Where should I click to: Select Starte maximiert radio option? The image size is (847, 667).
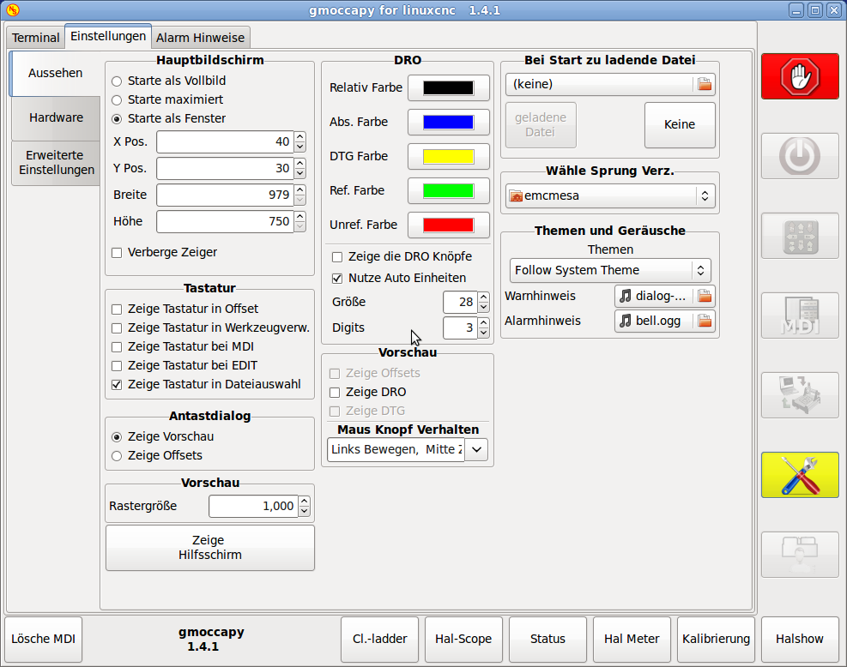point(117,100)
